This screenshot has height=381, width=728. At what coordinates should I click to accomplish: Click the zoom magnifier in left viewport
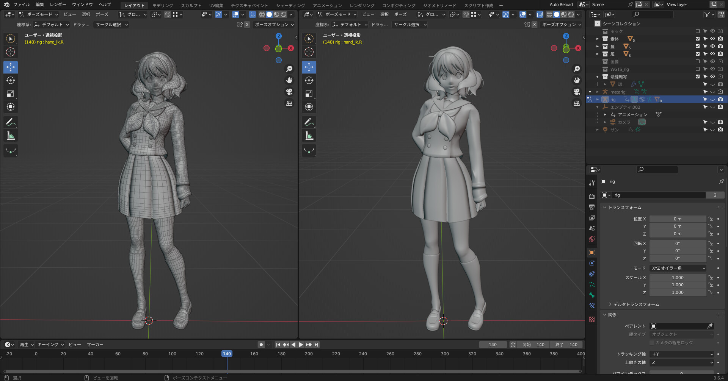(x=289, y=69)
